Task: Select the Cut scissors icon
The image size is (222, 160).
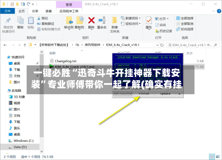Action: (x=39, y=18)
